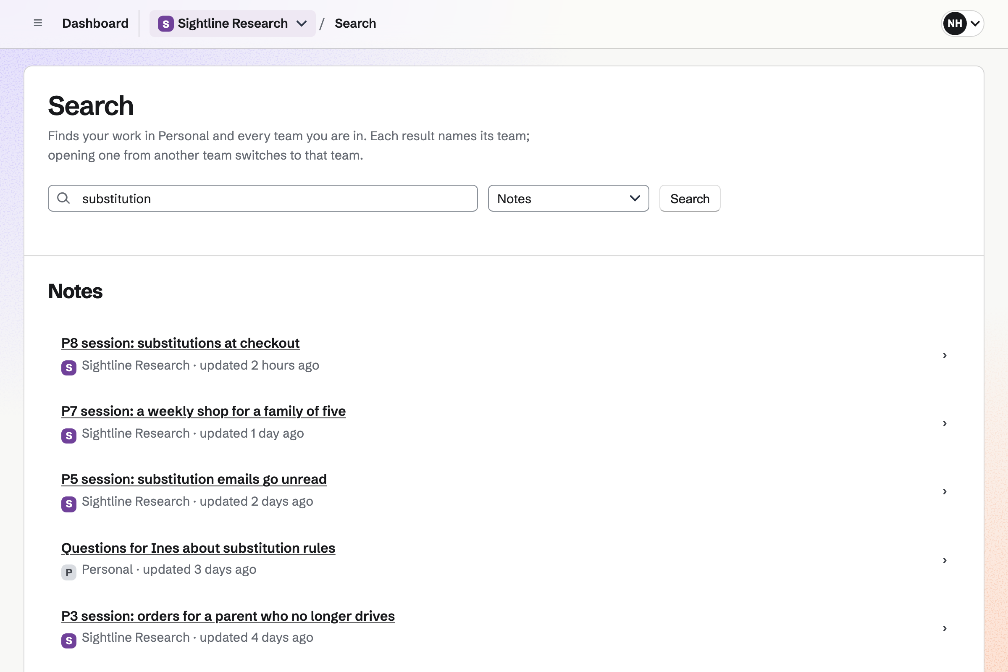Click the text 'Sightline Research · updated 4 days ago'

click(197, 638)
